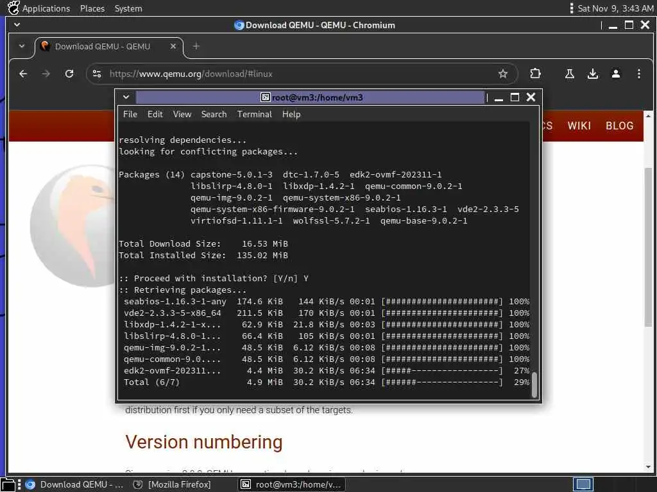
Task: Click the terminal title bar root@vm3
Action: (x=310, y=97)
